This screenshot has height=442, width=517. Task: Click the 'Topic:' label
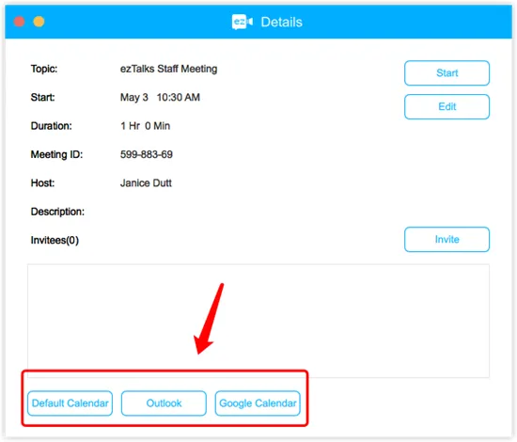click(44, 69)
